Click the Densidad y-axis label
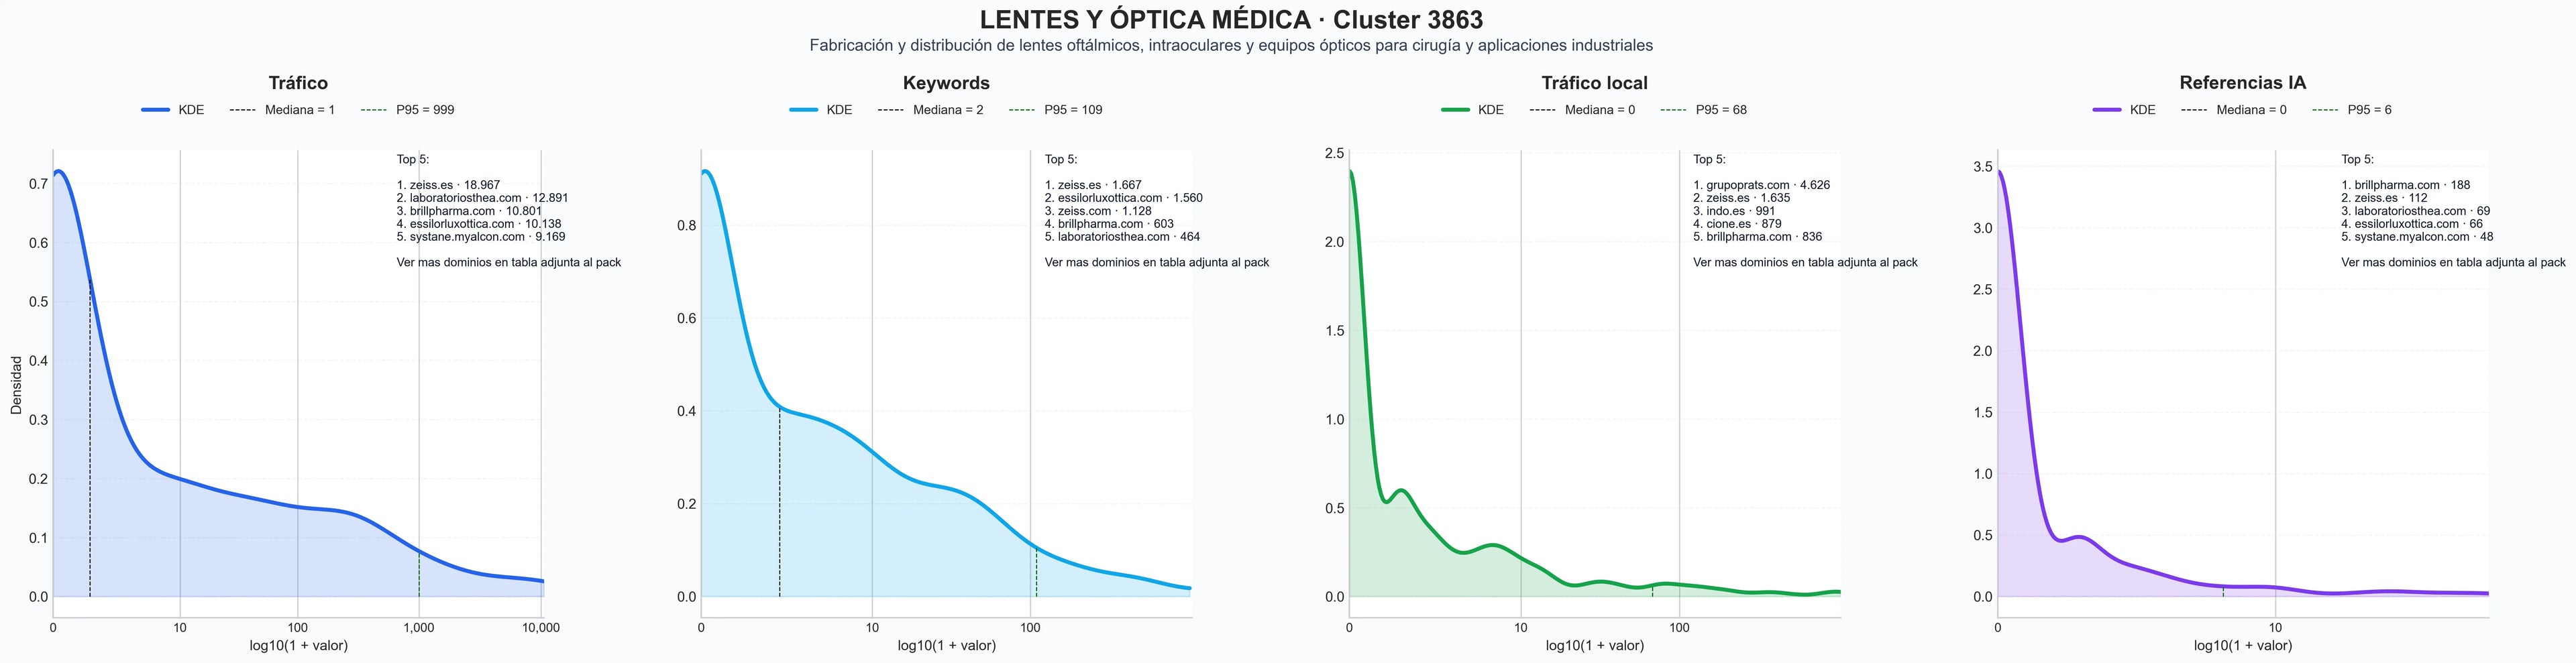Image resolution: width=2576 pixels, height=663 pixels. [16, 385]
